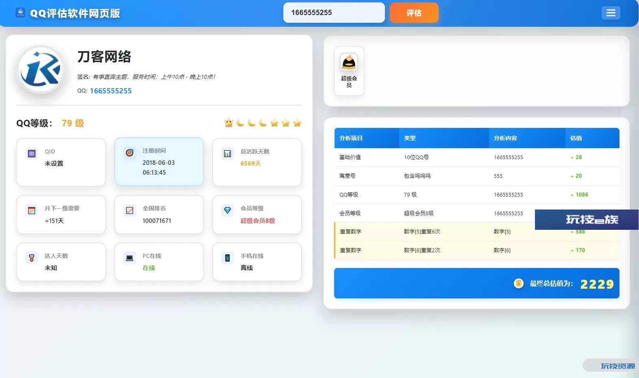Viewport: 639px width, 378px height.
Task: Click the total value 2229
Action: pos(597,284)
